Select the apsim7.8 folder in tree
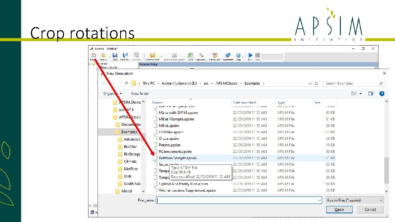Image resolution: width=395 pixels, height=222 pixels. coord(126,110)
